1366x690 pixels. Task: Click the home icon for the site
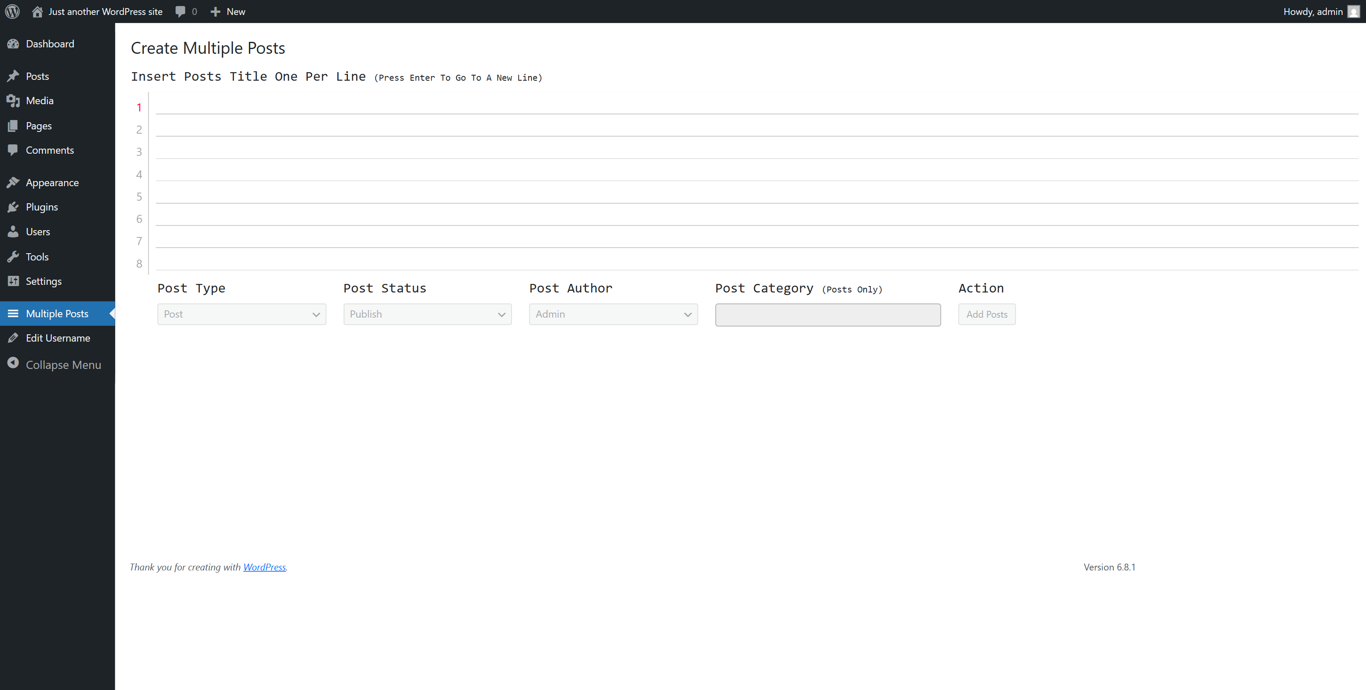[37, 11]
